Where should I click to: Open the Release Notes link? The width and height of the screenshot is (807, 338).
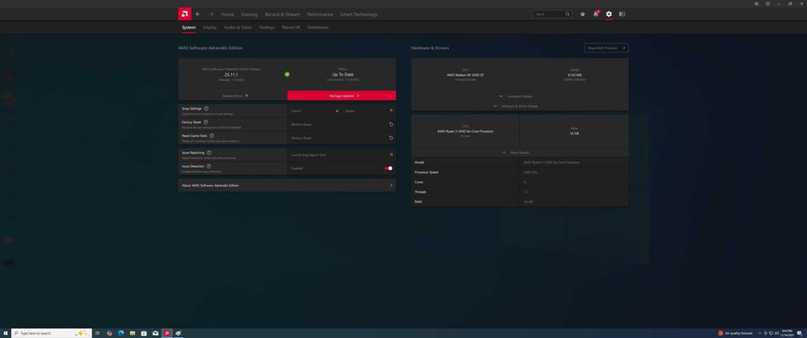(235, 96)
